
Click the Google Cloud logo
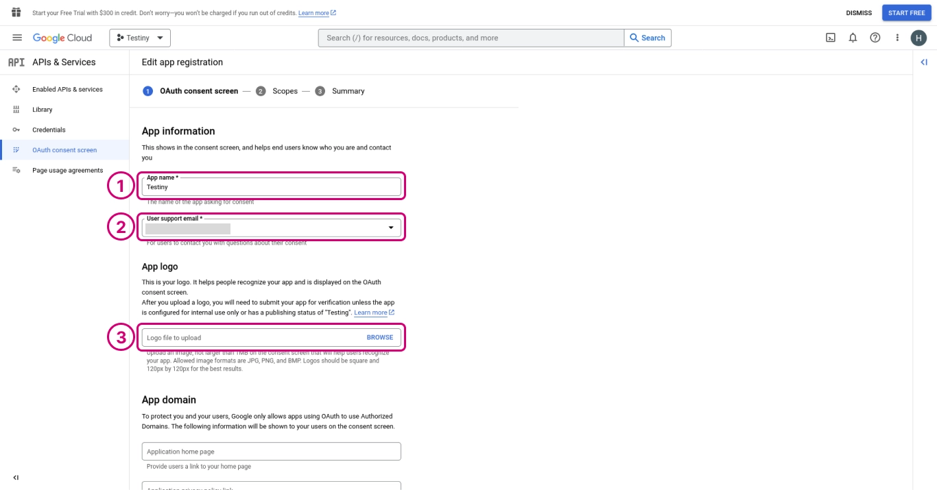62,38
